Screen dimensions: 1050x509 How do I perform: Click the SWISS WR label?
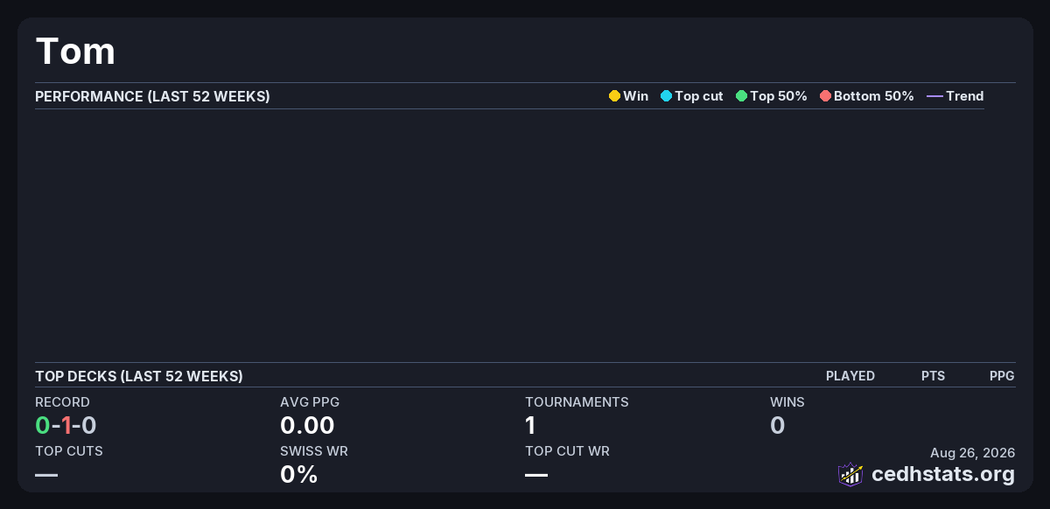tap(314, 451)
